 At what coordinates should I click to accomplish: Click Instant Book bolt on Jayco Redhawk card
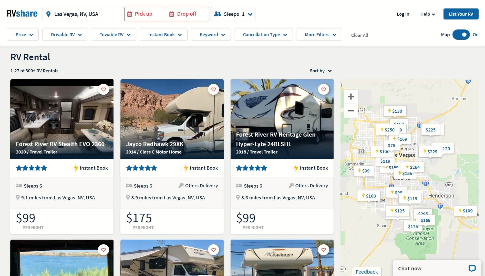coord(186,168)
